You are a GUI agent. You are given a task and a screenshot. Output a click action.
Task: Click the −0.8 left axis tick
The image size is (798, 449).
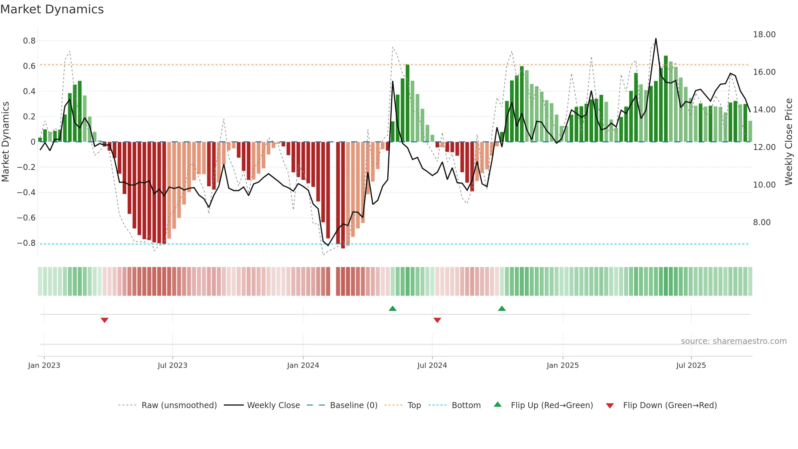(26, 243)
